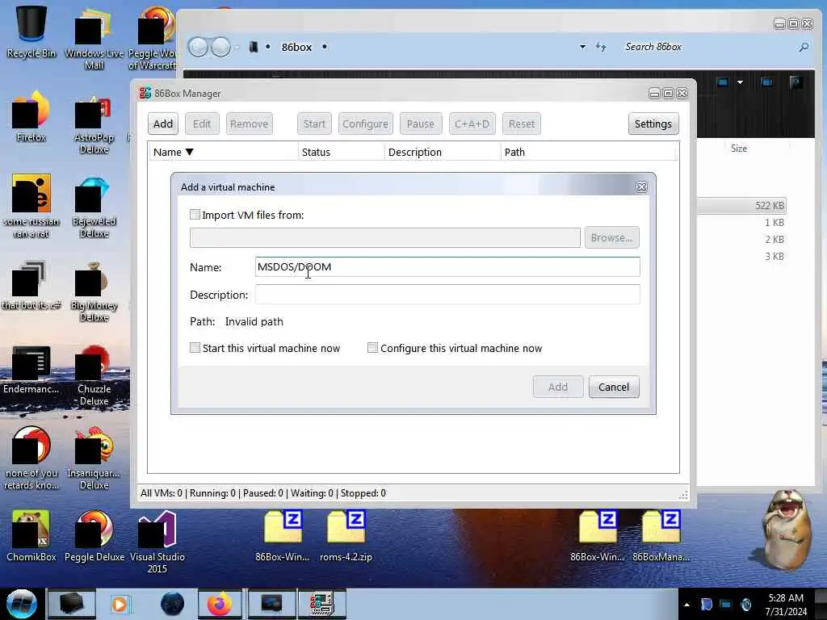Select 86BoxMana... zip archive on desktop

[x=661, y=536]
